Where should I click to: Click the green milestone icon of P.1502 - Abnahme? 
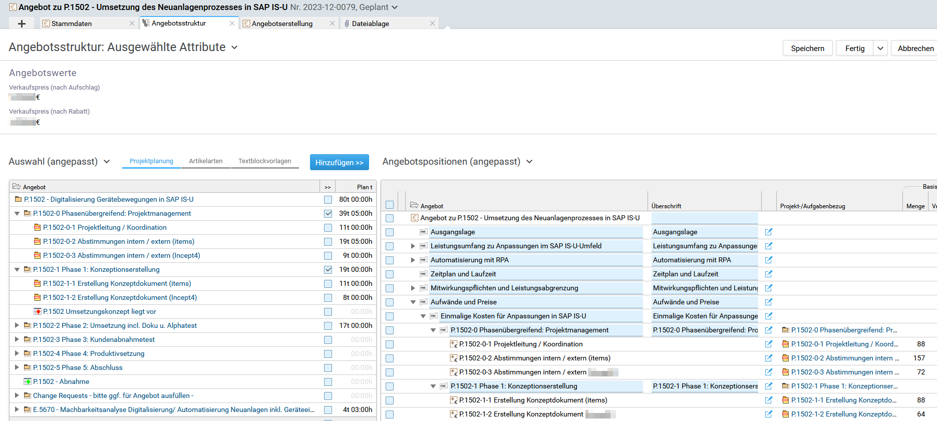[x=28, y=381]
